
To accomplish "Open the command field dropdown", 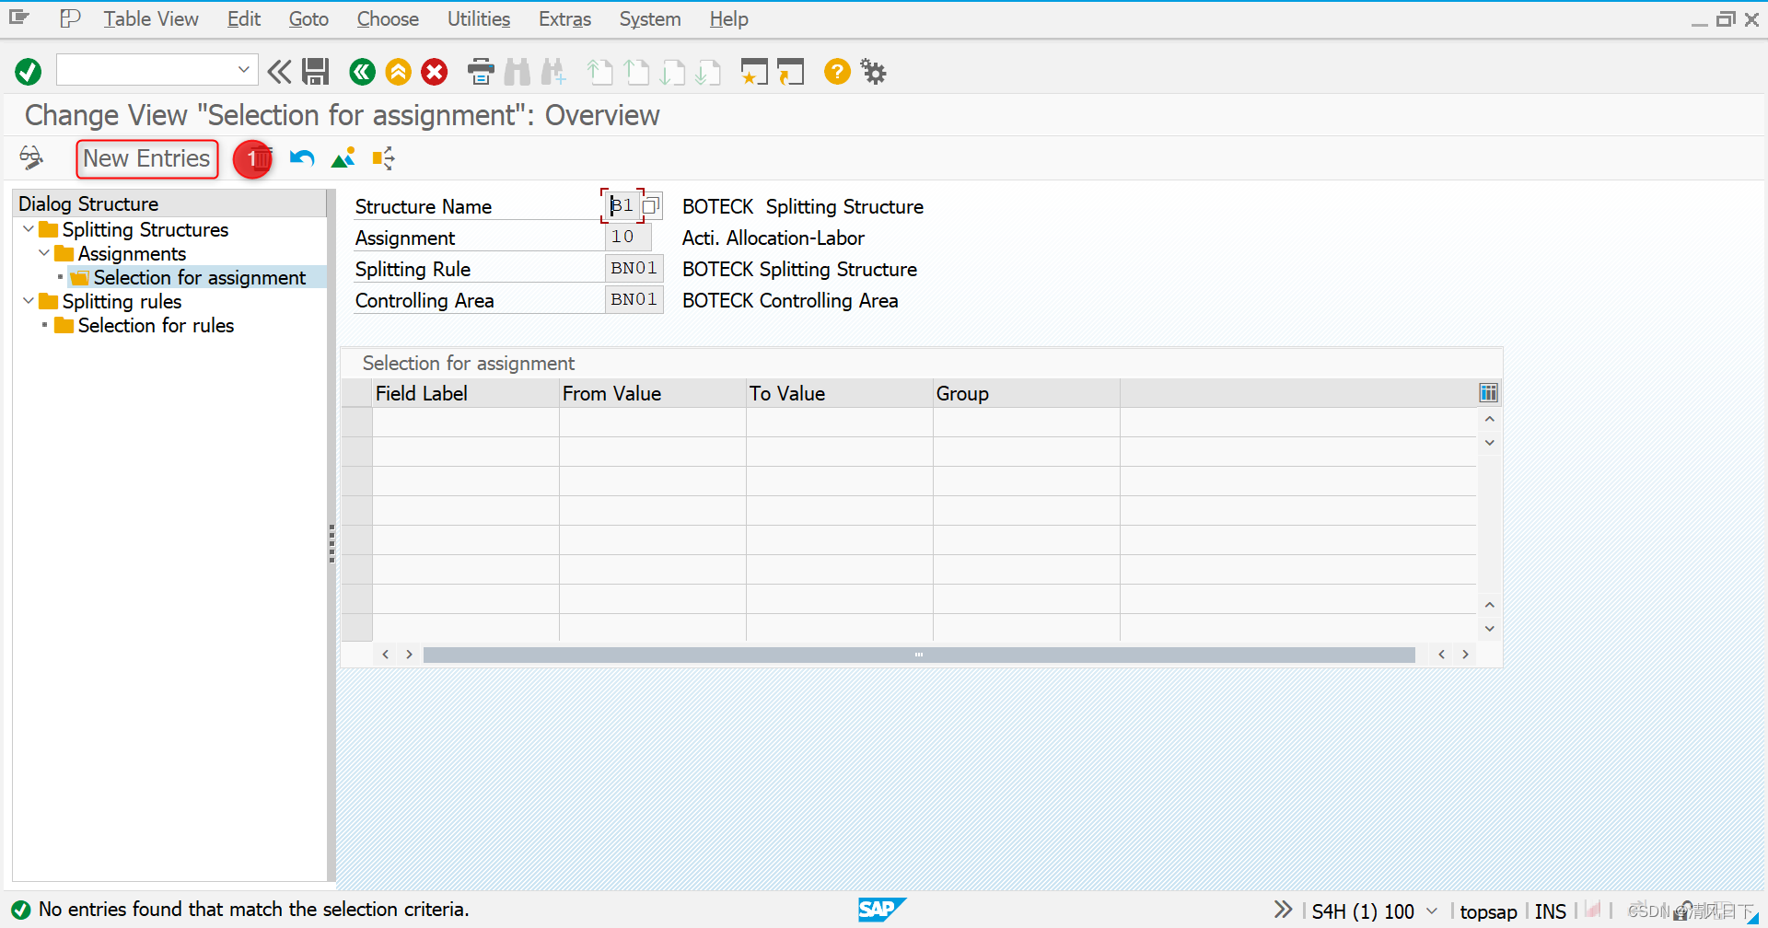I will (x=243, y=70).
